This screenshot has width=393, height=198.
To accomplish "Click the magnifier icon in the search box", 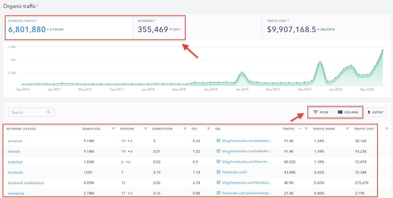I will click(49, 112).
